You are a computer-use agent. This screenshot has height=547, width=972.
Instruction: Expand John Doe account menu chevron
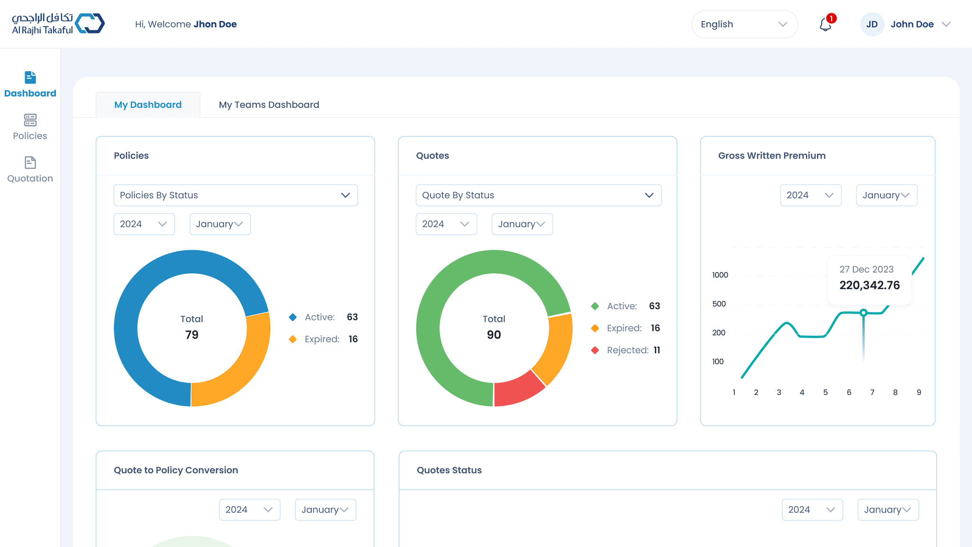click(946, 24)
